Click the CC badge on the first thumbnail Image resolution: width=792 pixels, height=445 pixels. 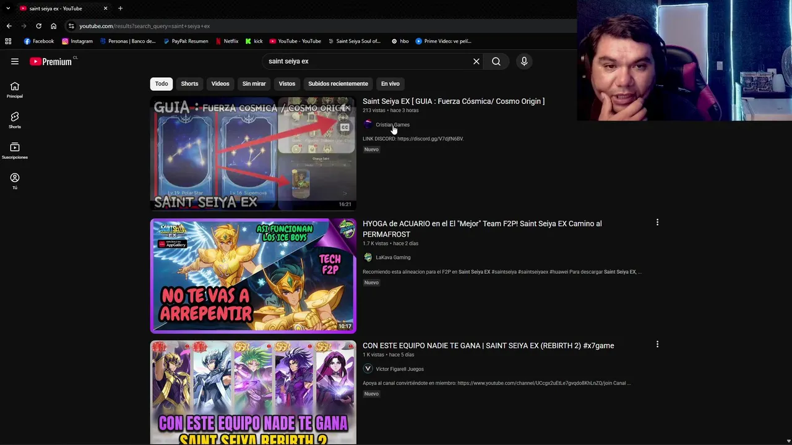click(x=345, y=127)
